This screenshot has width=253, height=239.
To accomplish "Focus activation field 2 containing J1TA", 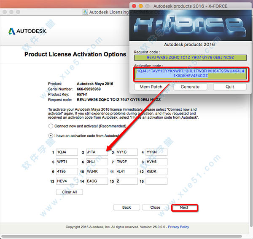I will (97, 152).
